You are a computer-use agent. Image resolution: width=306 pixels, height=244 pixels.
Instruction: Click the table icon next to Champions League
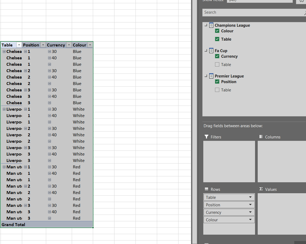(x=211, y=25)
